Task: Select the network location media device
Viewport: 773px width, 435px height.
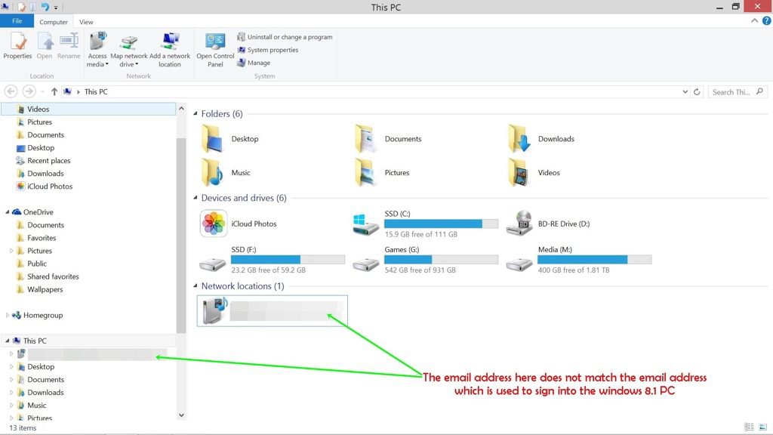Action: coord(272,310)
